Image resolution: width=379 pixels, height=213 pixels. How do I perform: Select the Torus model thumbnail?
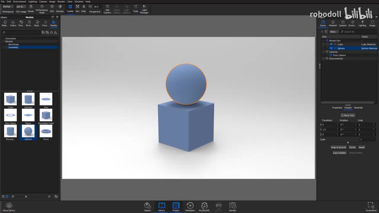point(46,133)
